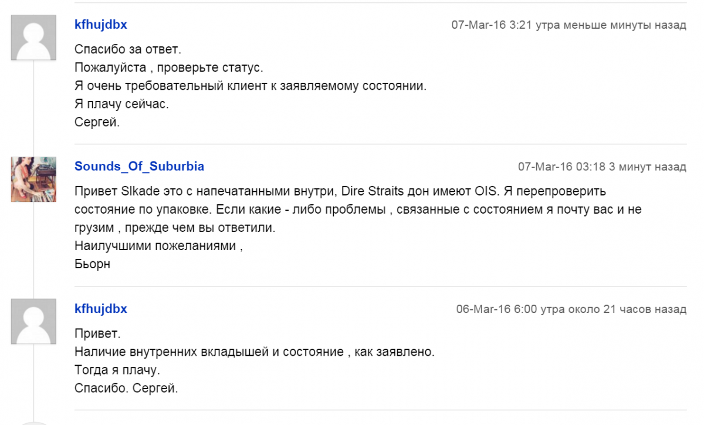Screen dimensions: 704x425
Task: Click the text "Пожалуйста , проверьте статус."
Action: (x=169, y=68)
